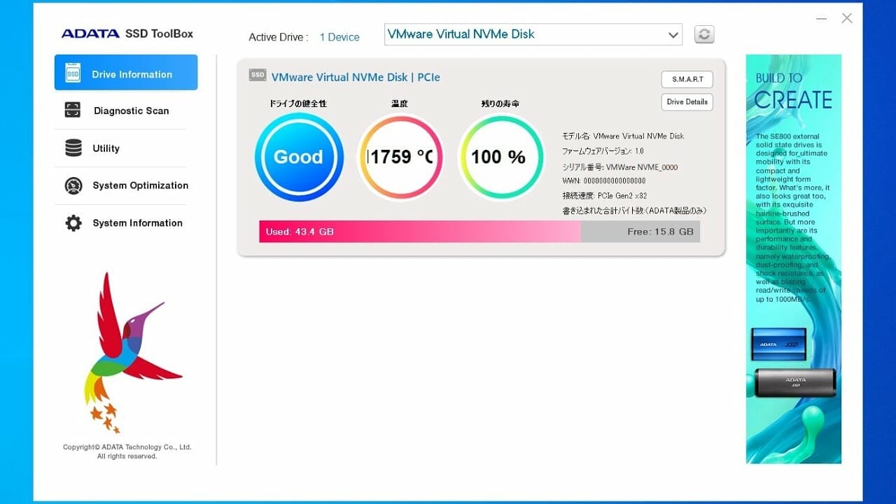Click the S.M.A.R.T button
This screenshot has height=504, width=896.
point(687,79)
